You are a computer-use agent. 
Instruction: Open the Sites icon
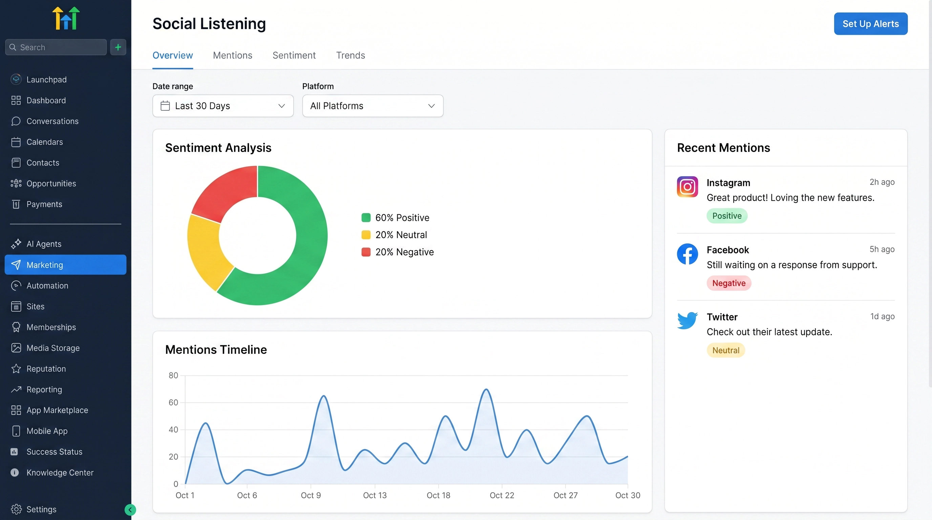[x=16, y=306]
